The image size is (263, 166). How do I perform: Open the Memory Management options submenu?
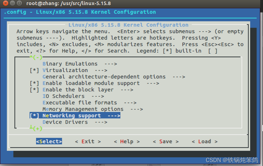pyautogui.click(x=93, y=109)
